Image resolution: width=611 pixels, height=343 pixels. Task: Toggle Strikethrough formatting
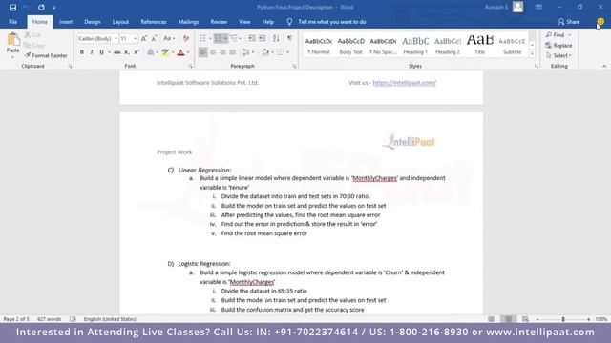(116, 52)
